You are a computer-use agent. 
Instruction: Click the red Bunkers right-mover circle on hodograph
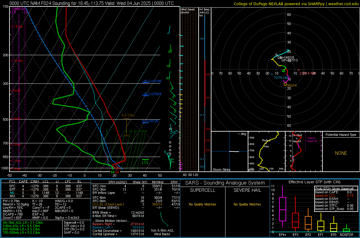298,70
